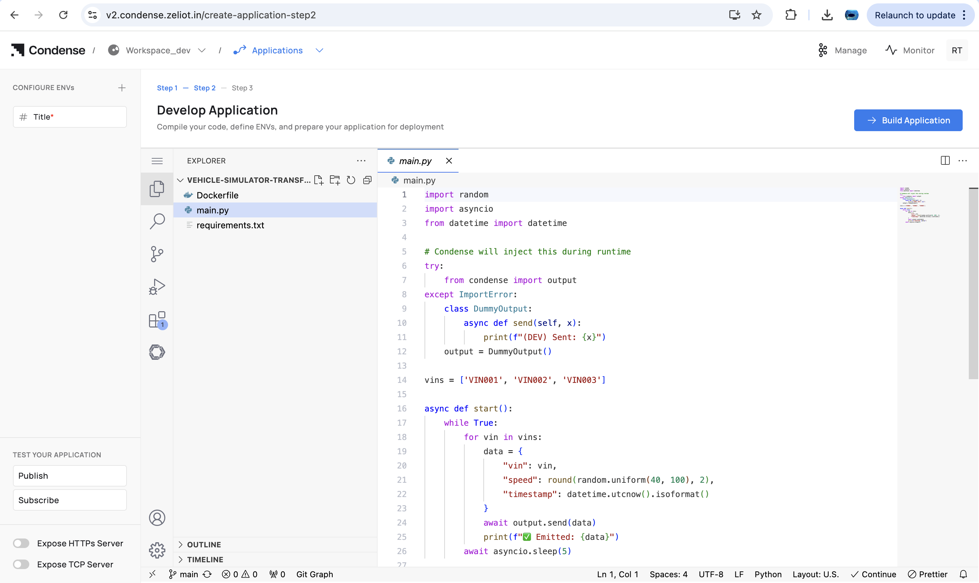Open the Source Control view icon
The height and width of the screenshot is (583, 979).
[x=157, y=254]
